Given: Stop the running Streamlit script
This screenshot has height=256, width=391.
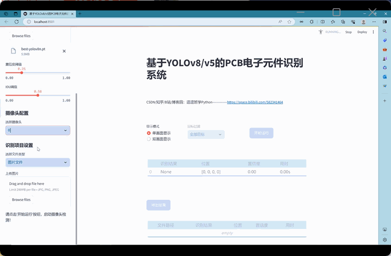Looking at the screenshot, I should (348, 32).
